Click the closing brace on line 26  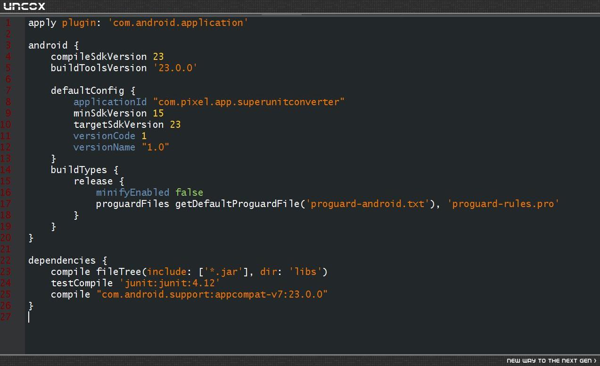(31, 306)
